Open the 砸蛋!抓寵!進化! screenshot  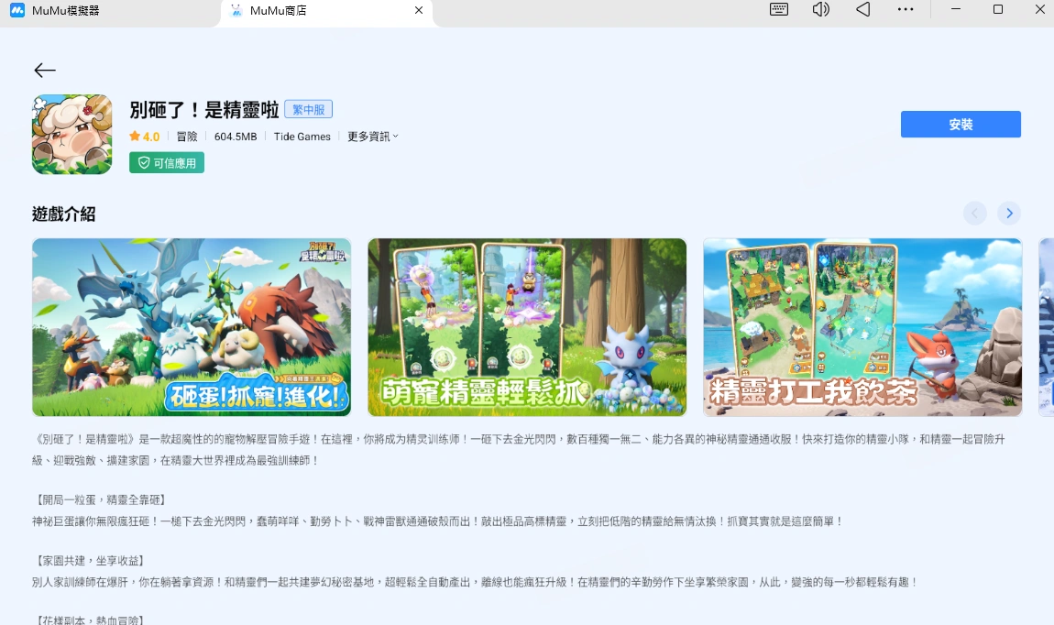192,327
